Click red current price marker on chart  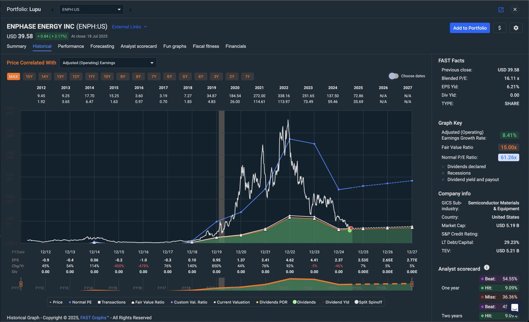[351, 228]
